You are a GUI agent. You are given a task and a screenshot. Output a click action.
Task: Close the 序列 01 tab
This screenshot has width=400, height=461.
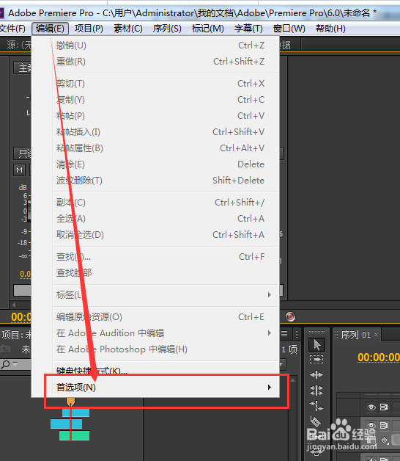pos(377,335)
